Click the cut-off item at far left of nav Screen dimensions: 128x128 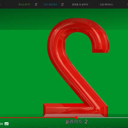0,4
